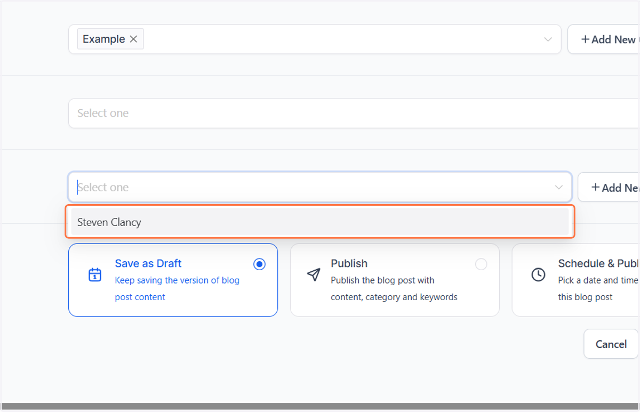Choose Steven Clancy from the dropdown list
640x412 pixels.
coord(320,222)
